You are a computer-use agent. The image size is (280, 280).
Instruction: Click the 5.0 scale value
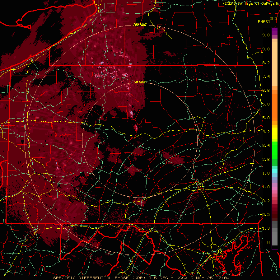coord(266,118)
